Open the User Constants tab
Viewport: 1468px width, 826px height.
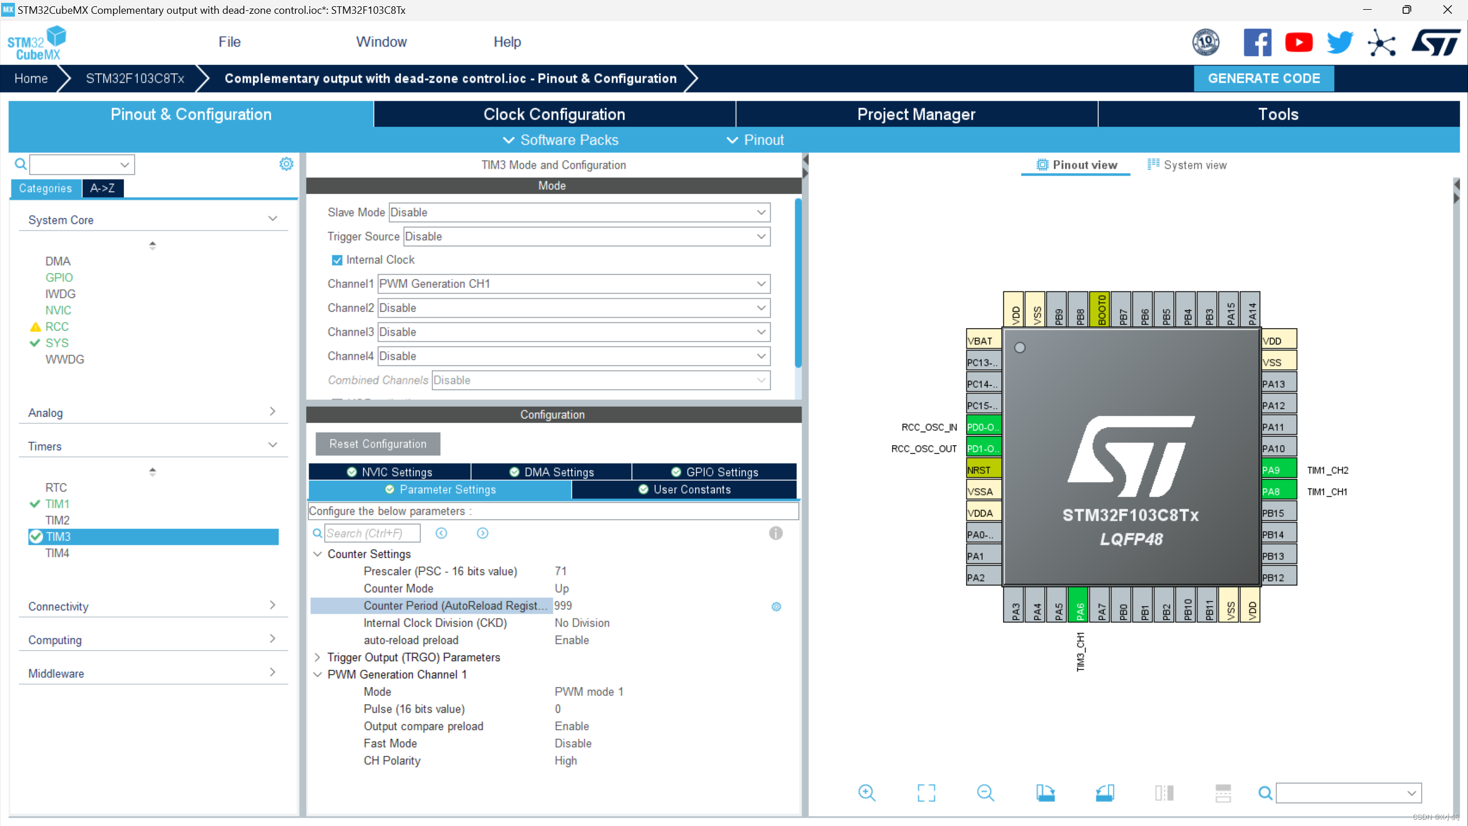[684, 489]
